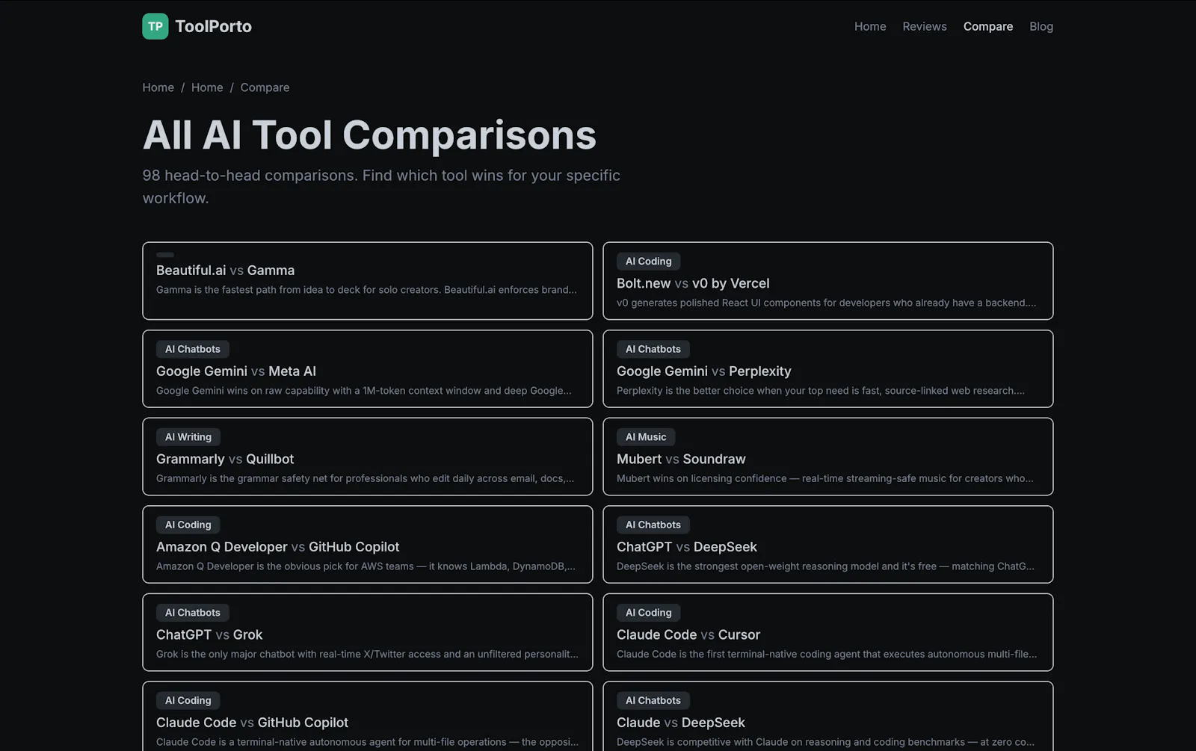The height and width of the screenshot is (751, 1196).
Task: Open Google Gemini vs Perplexity comparison
Action: click(828, 368)
